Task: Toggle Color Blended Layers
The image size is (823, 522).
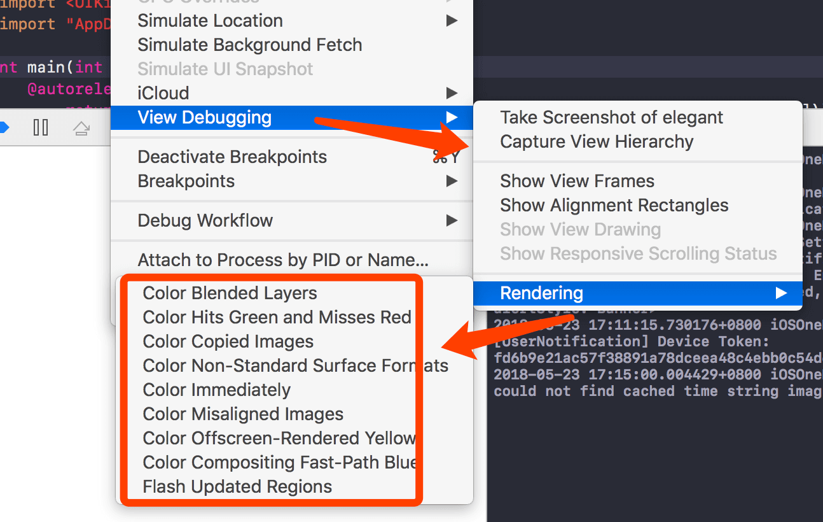Action: click(x=230, y=293)
